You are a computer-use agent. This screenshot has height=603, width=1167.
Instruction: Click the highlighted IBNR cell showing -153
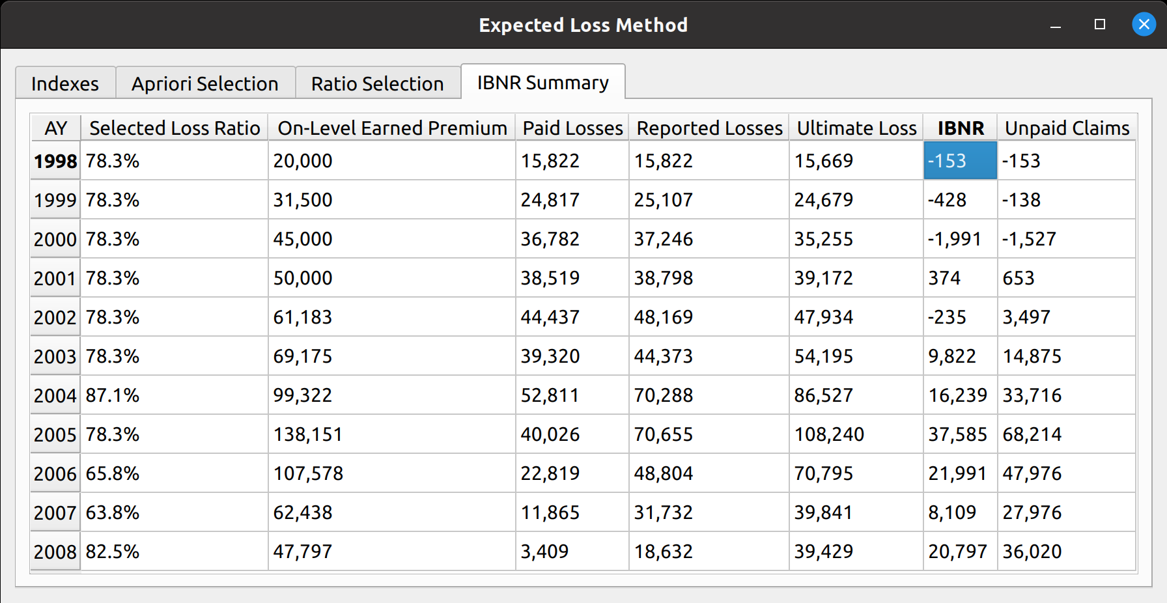point(960,161)
